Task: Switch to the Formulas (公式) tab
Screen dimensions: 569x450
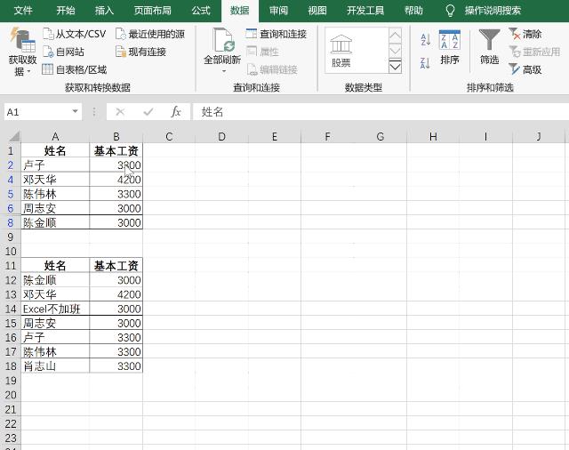Action: pos(201,11)
